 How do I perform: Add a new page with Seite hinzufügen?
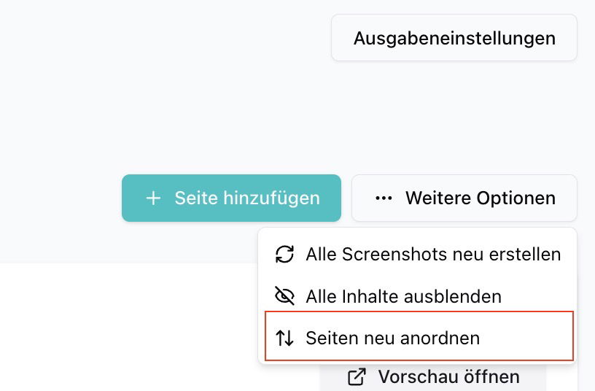[231, 198]
